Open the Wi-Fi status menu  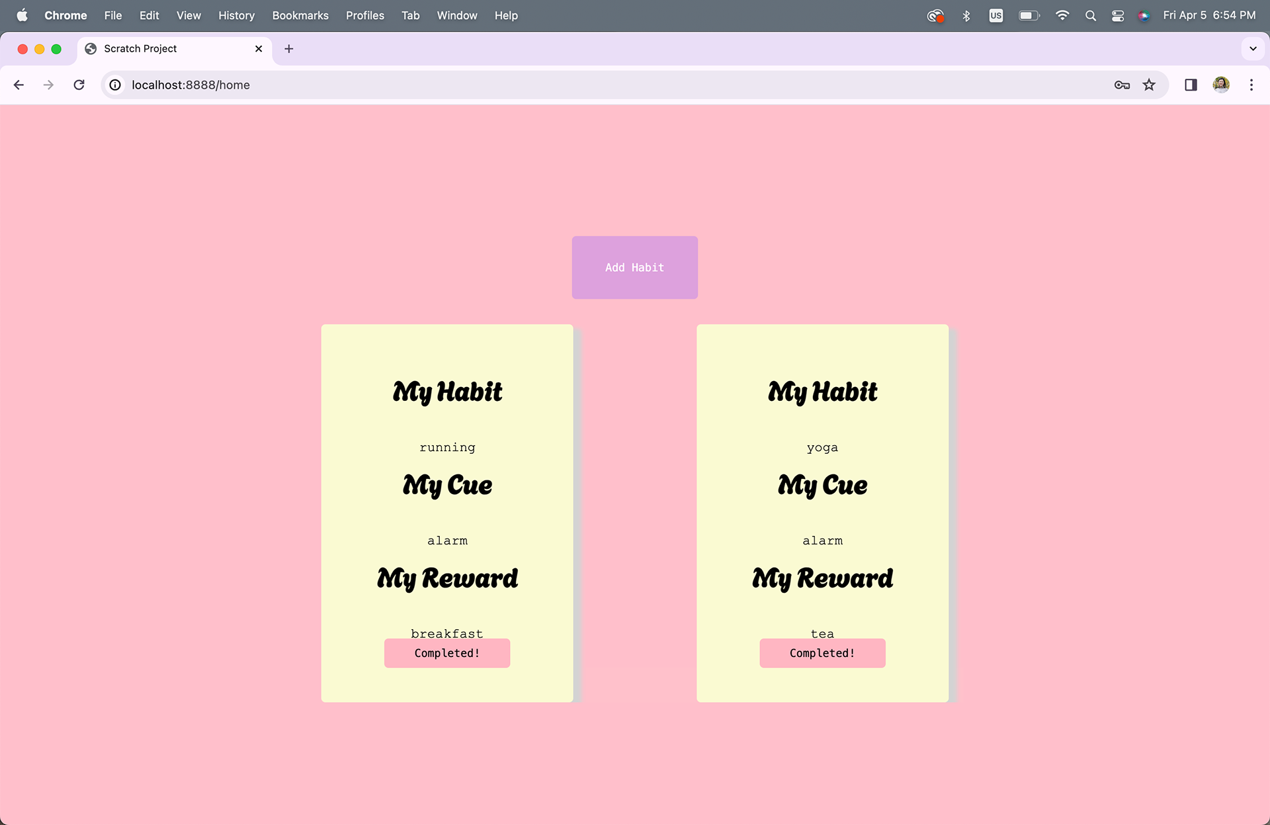click(1062, 15)
